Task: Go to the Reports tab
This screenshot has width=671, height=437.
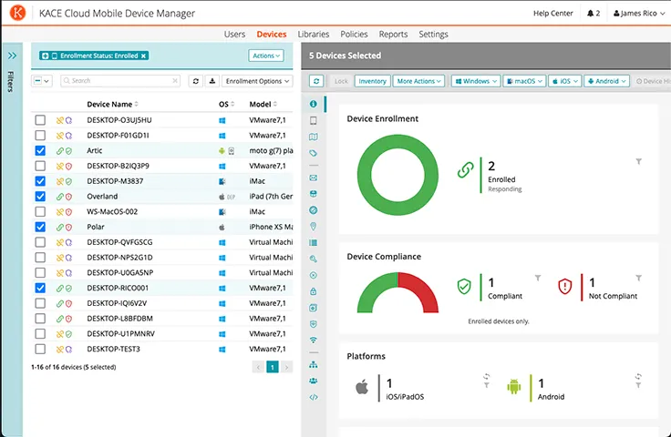Action: (393, 35)
